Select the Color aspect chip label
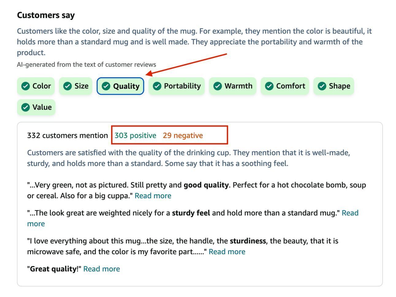 (x=42, y=86)
